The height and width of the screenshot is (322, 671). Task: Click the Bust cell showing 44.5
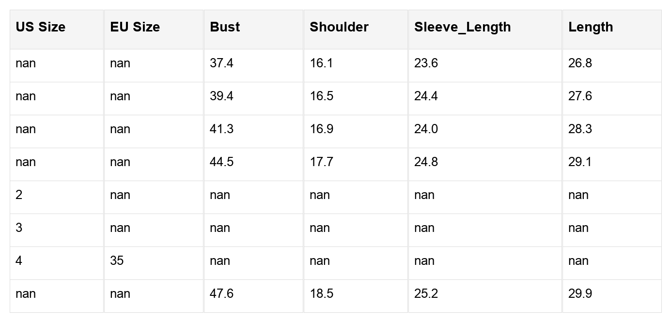click(x=221, y=162)
